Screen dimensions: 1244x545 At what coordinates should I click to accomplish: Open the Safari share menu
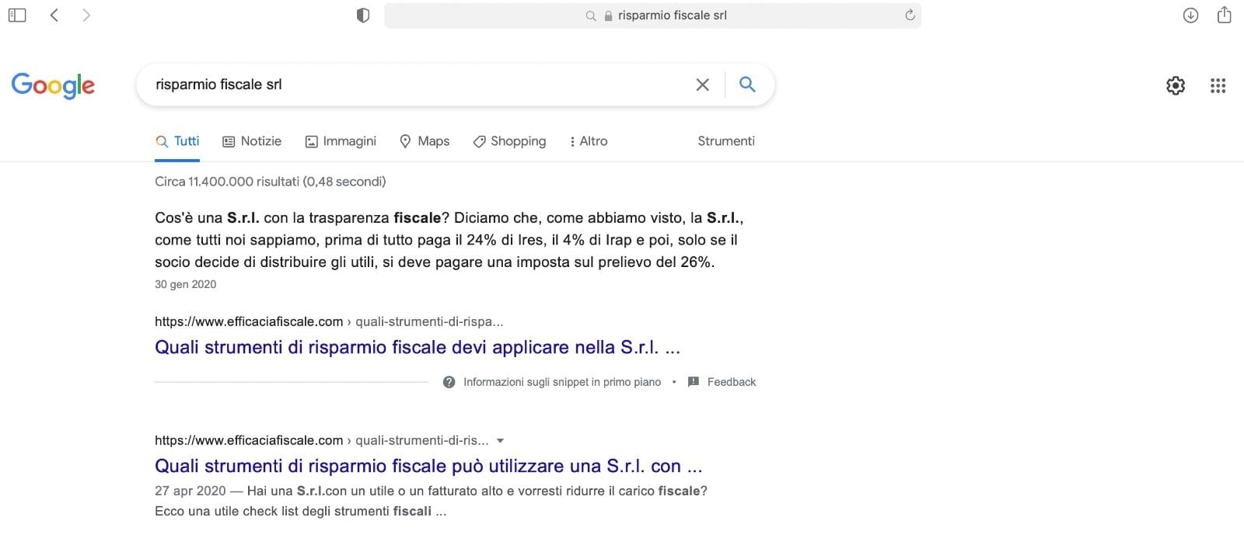pyautogui.click(x=1224, y=15)
